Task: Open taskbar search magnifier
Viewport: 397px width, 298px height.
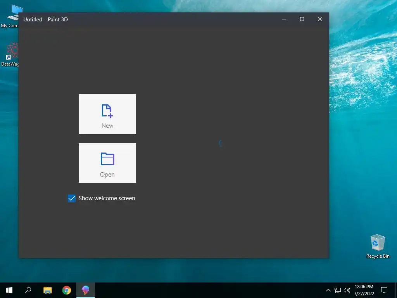Action: (x=28, y=290)
